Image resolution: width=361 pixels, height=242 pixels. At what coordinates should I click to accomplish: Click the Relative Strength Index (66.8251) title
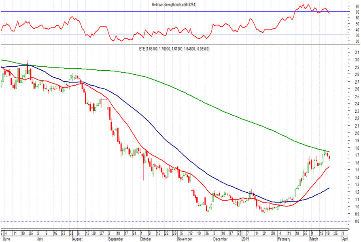pos(174,4)
